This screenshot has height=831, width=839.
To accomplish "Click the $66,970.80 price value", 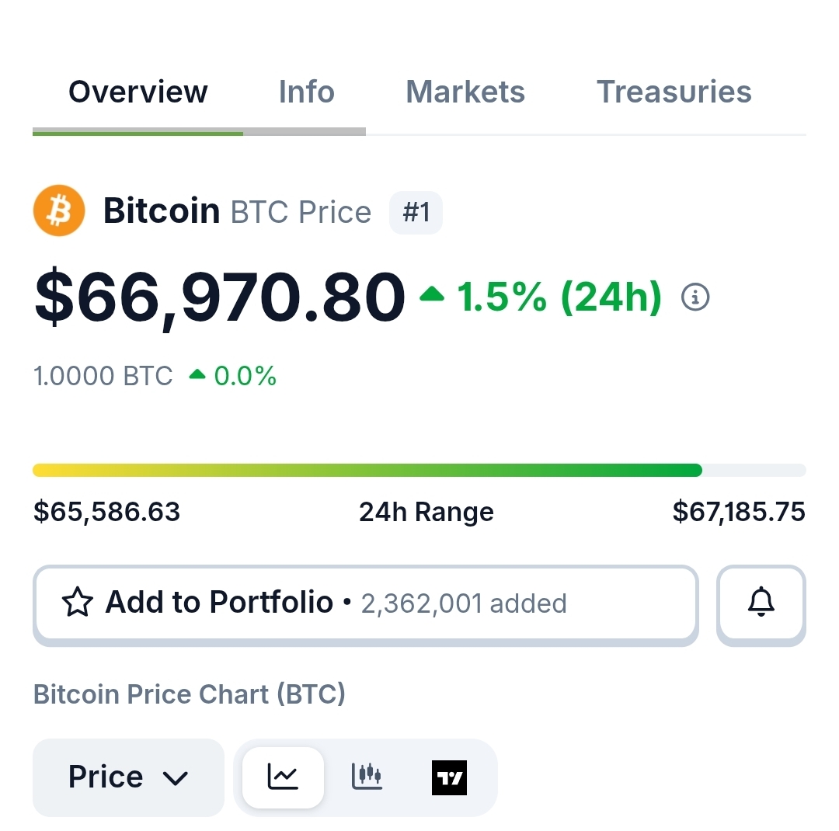I will click(220, 297).
